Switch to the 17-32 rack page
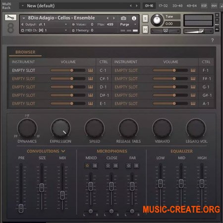 coord(163,6)
